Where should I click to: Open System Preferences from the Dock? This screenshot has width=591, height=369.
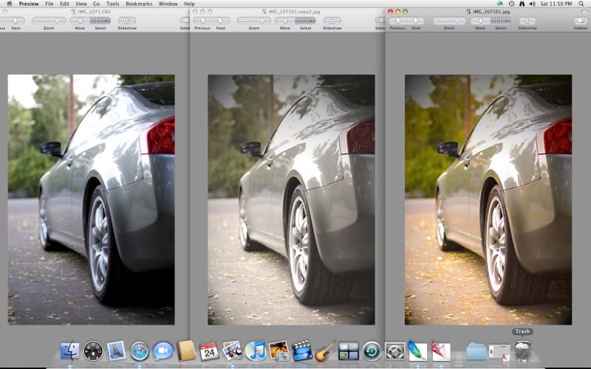[x=394, y=351]
